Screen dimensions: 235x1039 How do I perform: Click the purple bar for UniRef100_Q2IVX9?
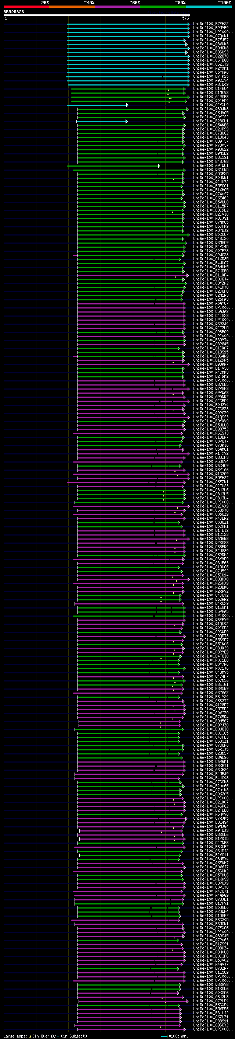132,506
